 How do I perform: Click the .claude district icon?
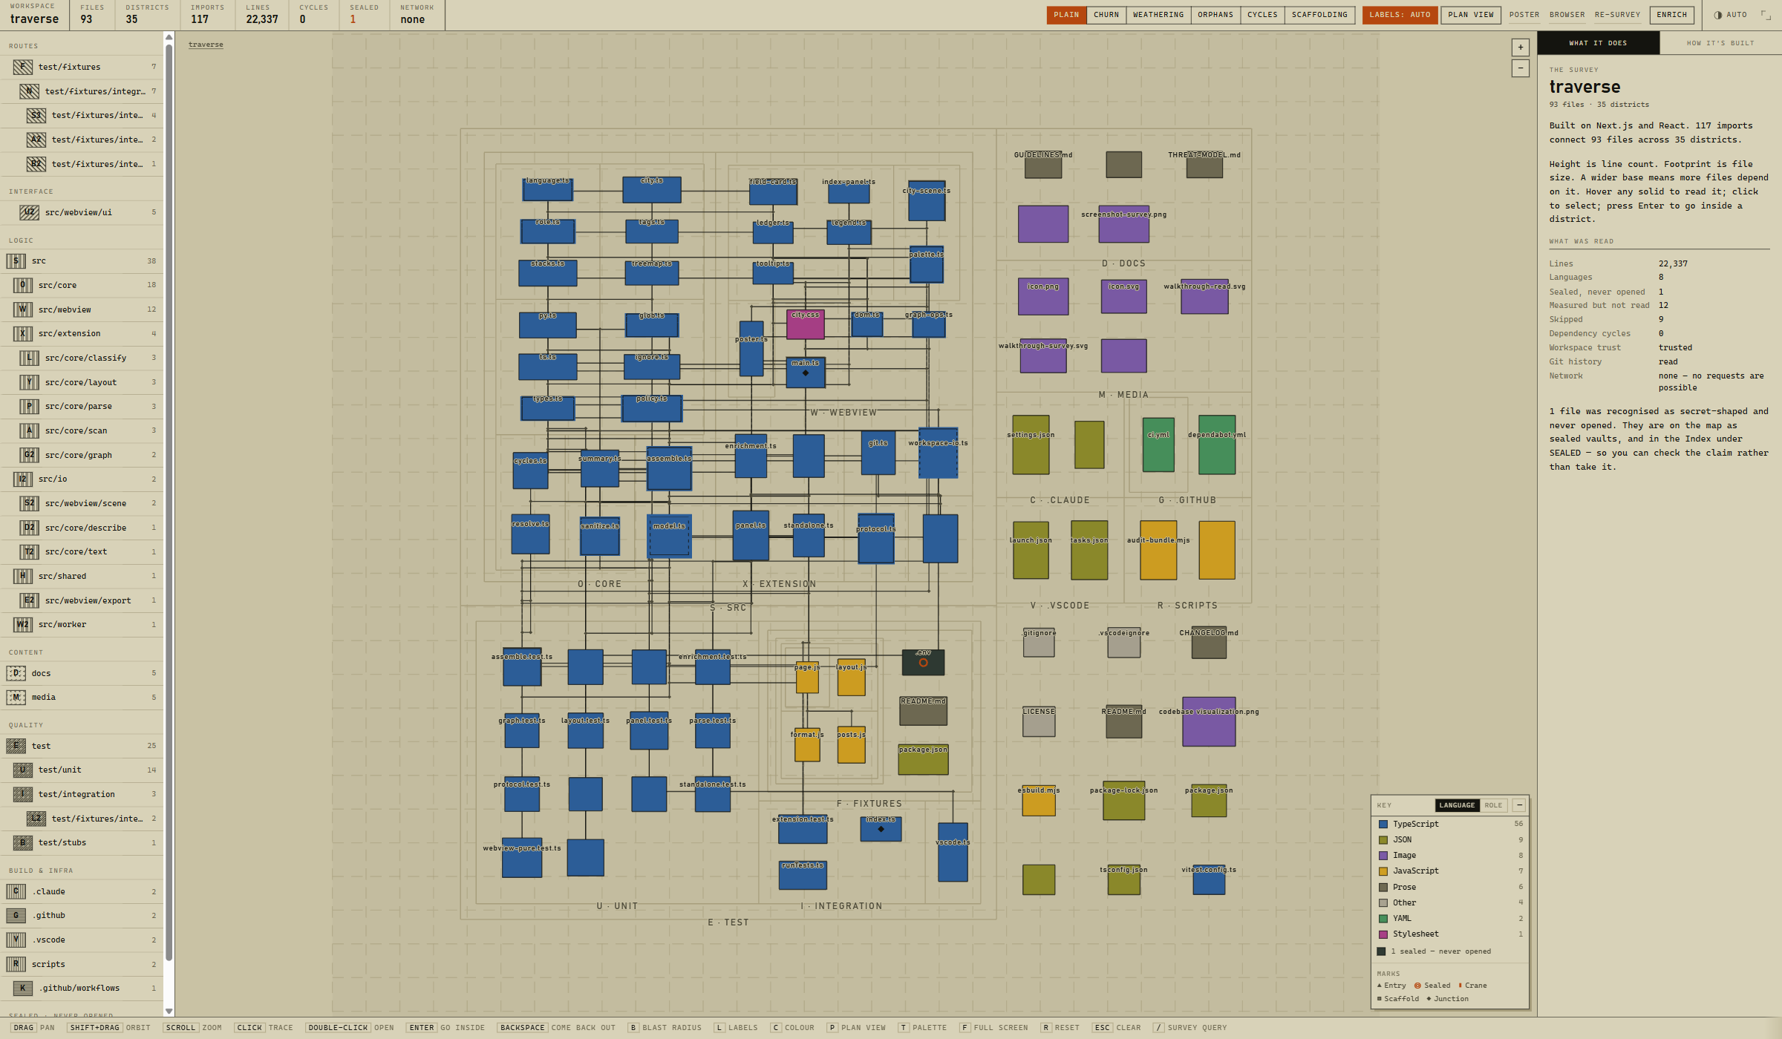point(16,891)
